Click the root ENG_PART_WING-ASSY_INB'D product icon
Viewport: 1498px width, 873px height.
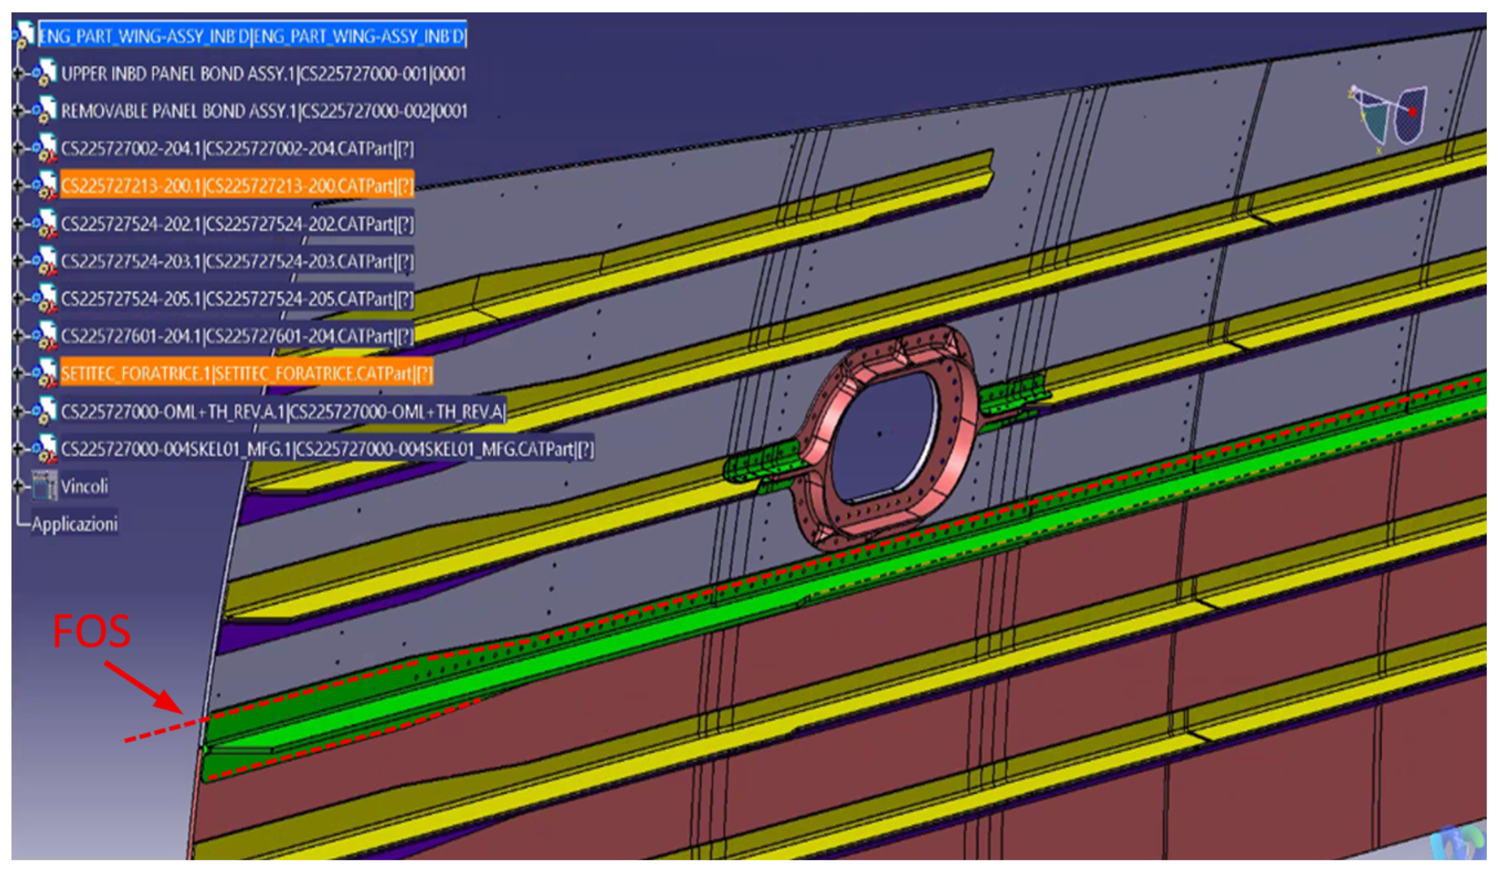pyautogui.click(x=25, y=34)
